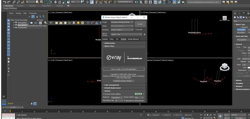Open the Target rendering mode dropdown
This screenshot has height=119, width=250.
[x=122, y=22]
